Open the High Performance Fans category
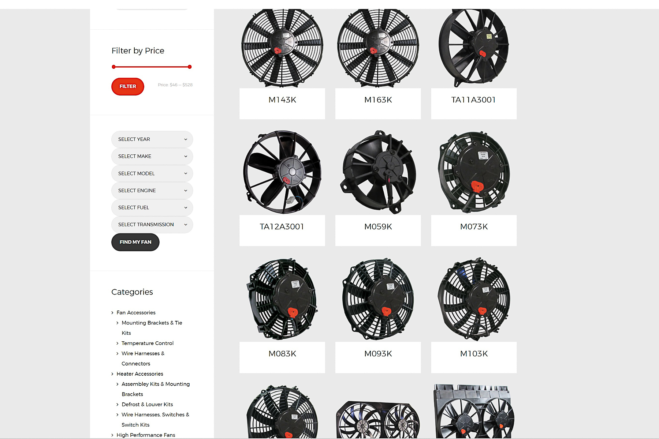659x439 pixels. click(146, 435)
